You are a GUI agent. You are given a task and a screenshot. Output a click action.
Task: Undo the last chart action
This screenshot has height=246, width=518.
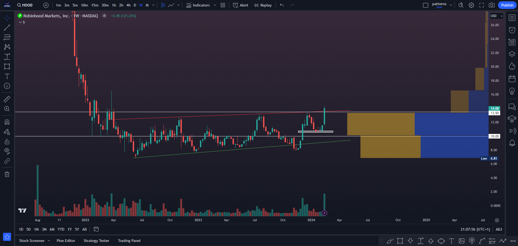tap(282, 5)
